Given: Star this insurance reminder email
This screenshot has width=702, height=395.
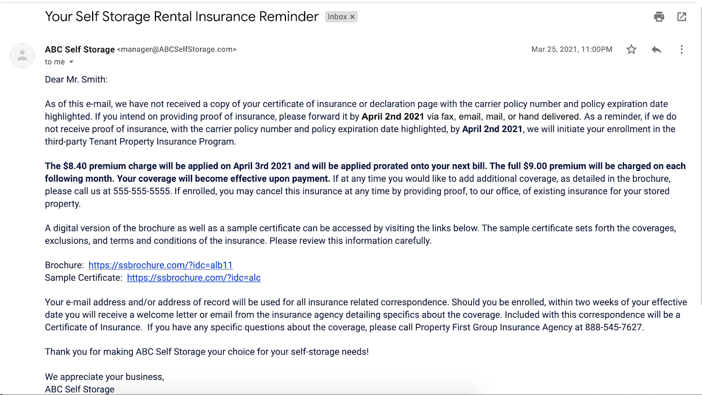Looking at the screenshot, I should (631, 50).
